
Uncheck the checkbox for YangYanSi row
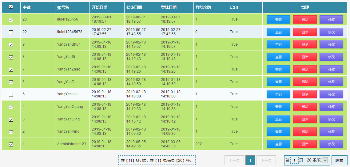tap(11, 57)
